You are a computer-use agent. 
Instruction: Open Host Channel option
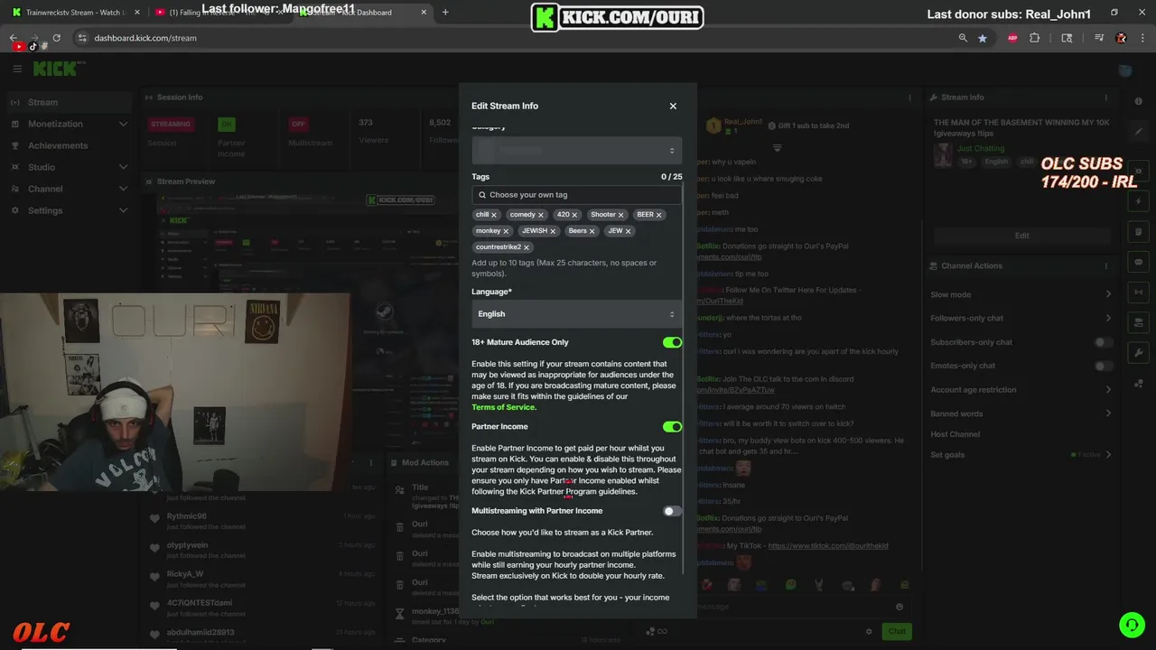pyautogui.click(x=955, y=434)
